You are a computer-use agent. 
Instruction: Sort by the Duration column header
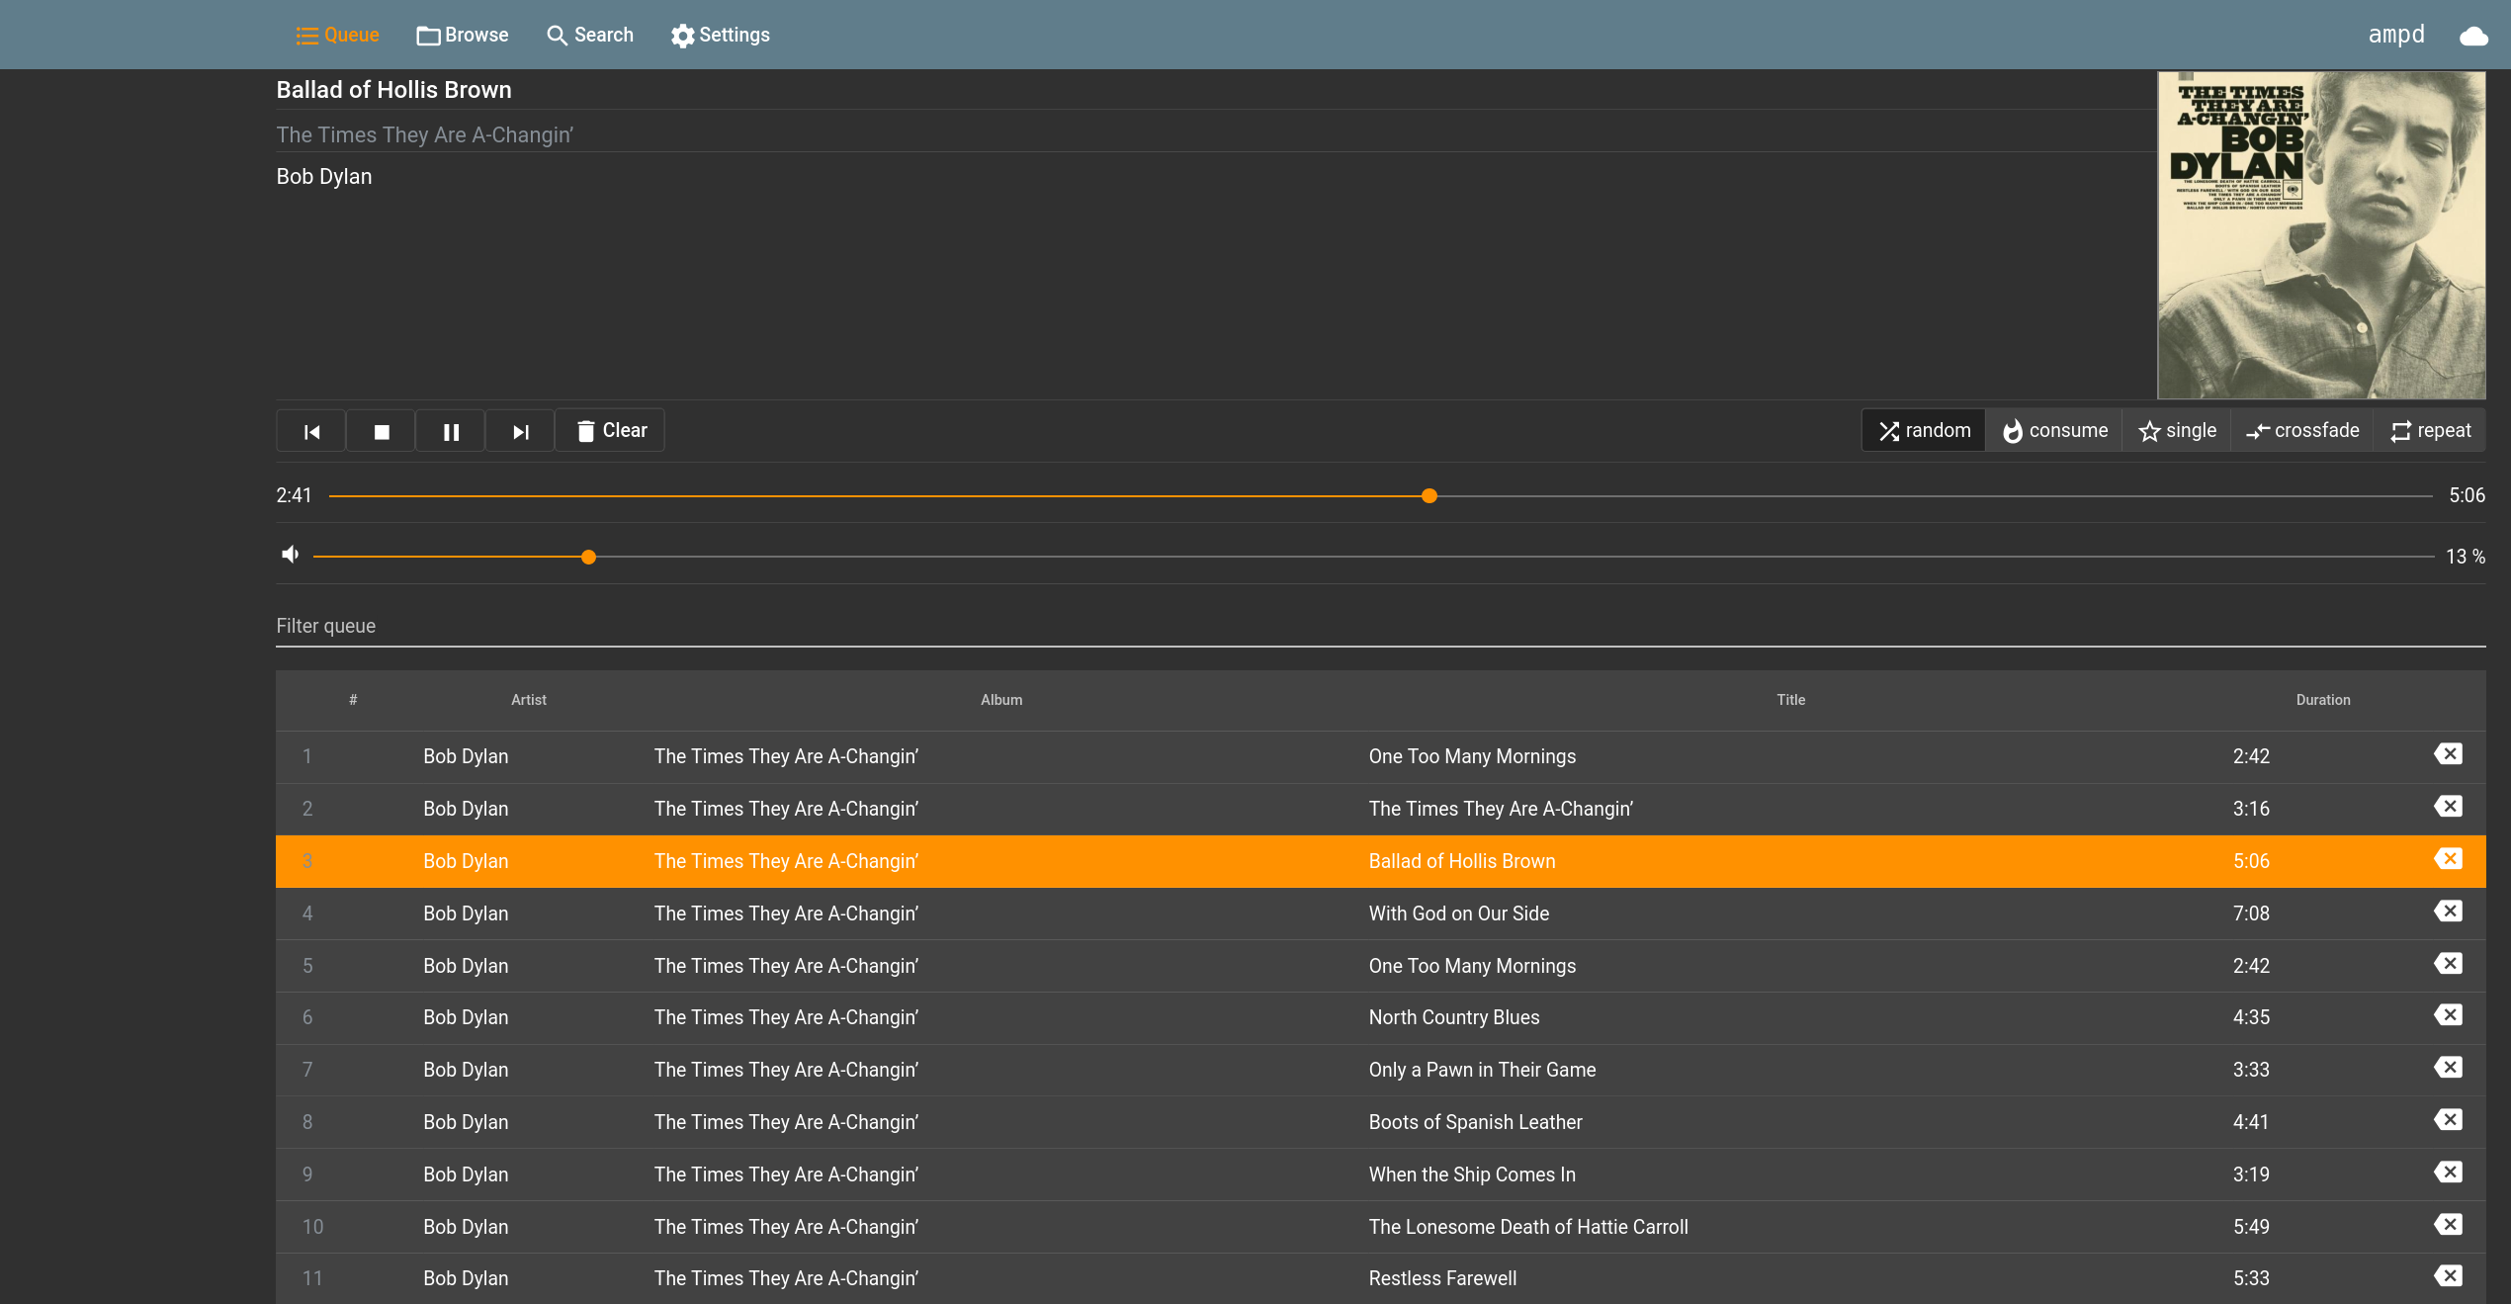click(x=2323, y=700)
